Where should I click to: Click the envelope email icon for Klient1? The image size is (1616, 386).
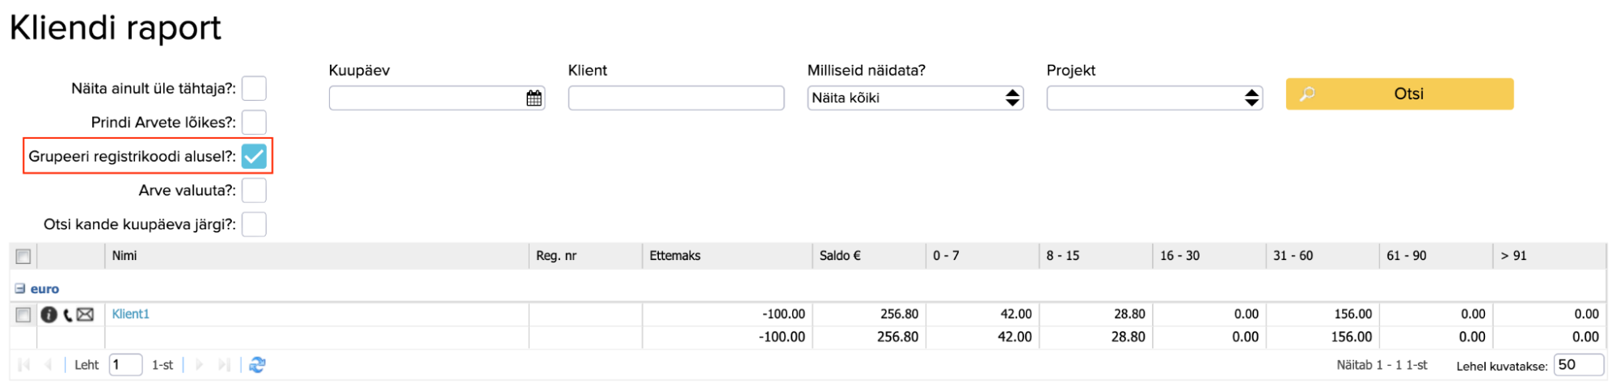(86, 314)
